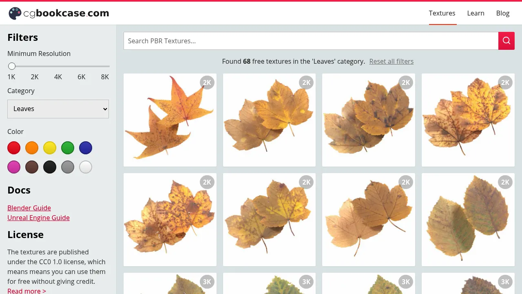Open the Blender Guide

pyautogui.click(x=29, y=208)
